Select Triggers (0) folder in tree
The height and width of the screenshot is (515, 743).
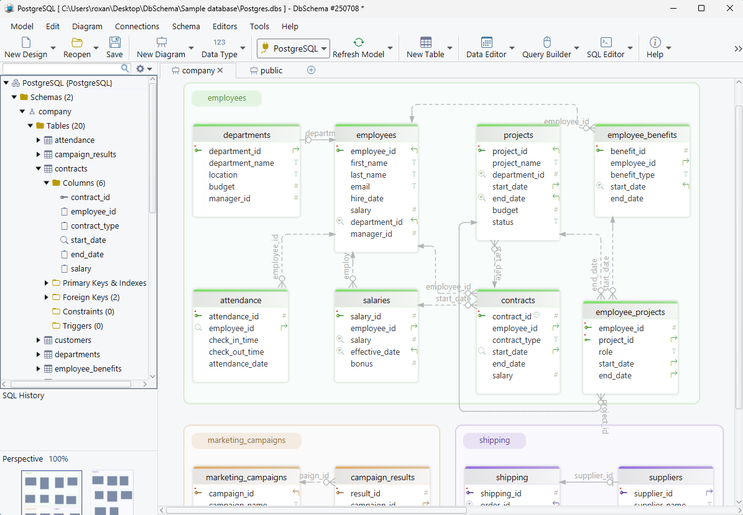(x=83, y=326)
